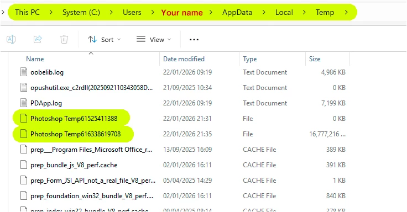Select prep_Form_JSI_API_not_a_real_file cache file
The width and height of the screenshot is (407, 212).
[93, 181]
